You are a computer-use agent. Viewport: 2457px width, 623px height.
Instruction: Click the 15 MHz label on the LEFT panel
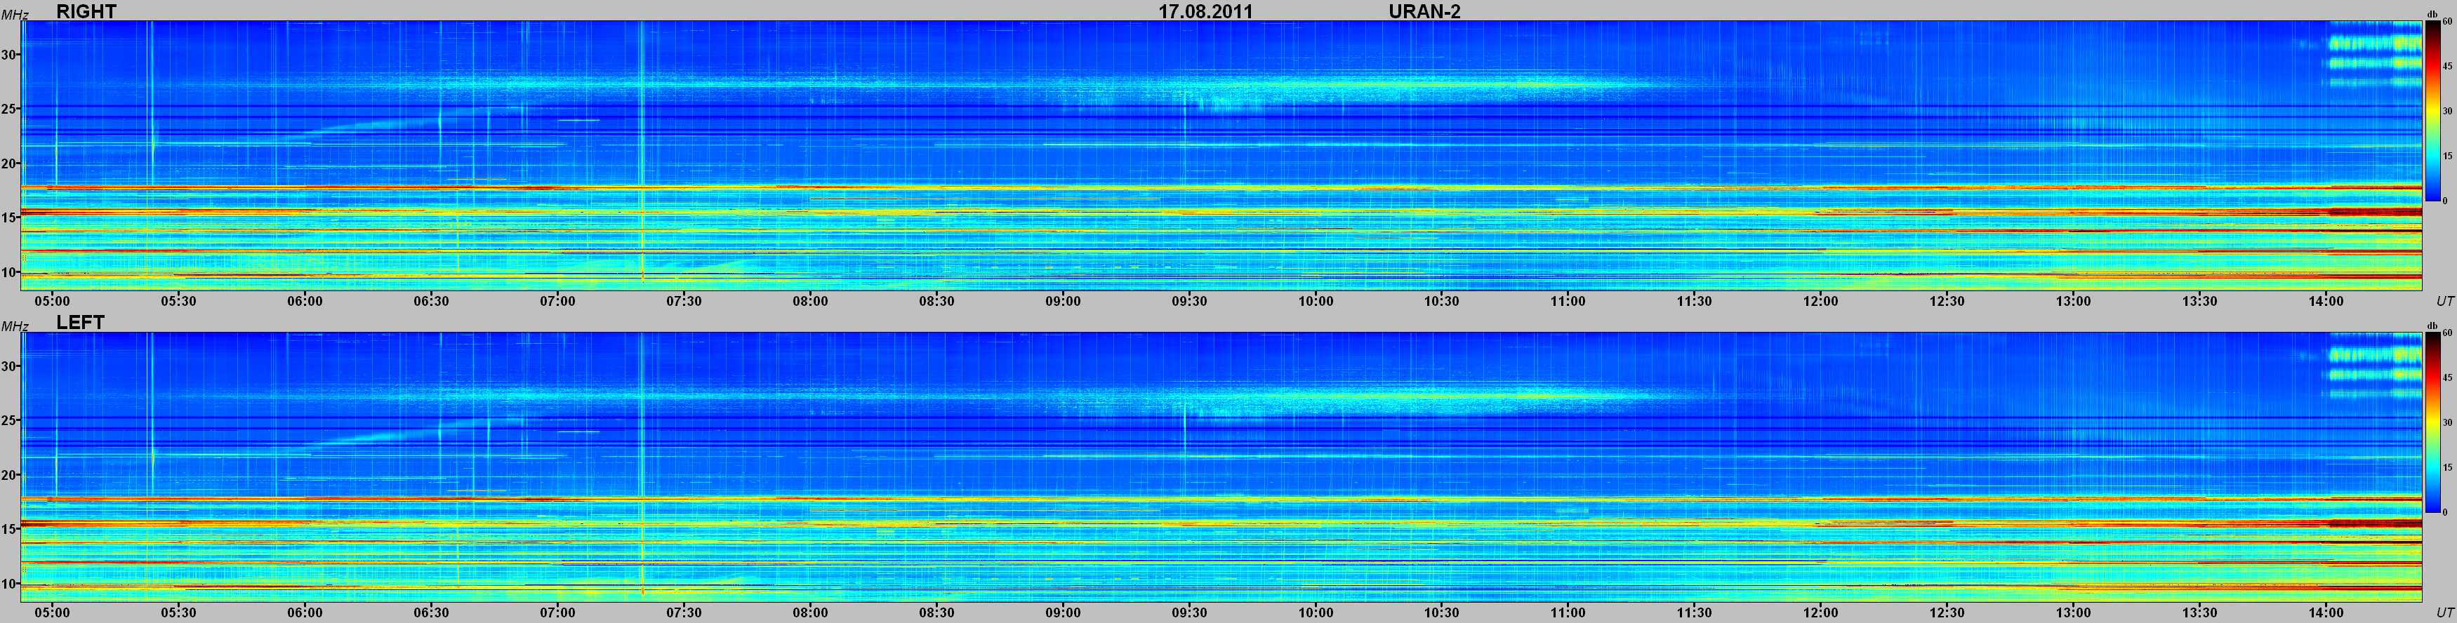pyautogui.click(x=10, y=530)
